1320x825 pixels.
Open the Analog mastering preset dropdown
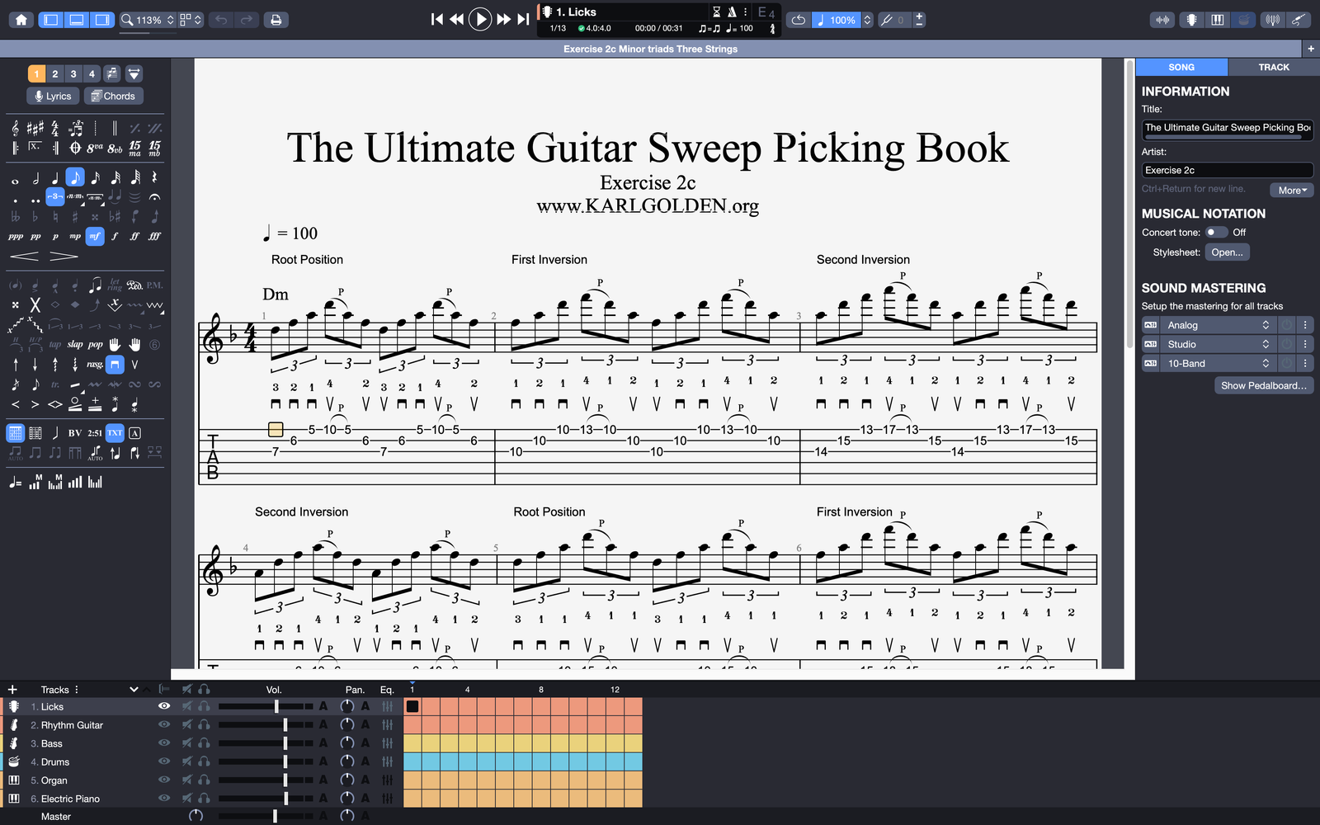coord(1217,325)
